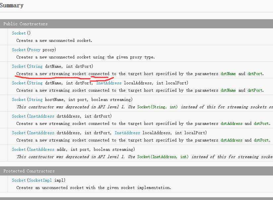Image resolution: width=273 pixels, height=200 pixels.
Task: Open Socket link in Socket(SocketImpl impl) row
Action: 19,180
